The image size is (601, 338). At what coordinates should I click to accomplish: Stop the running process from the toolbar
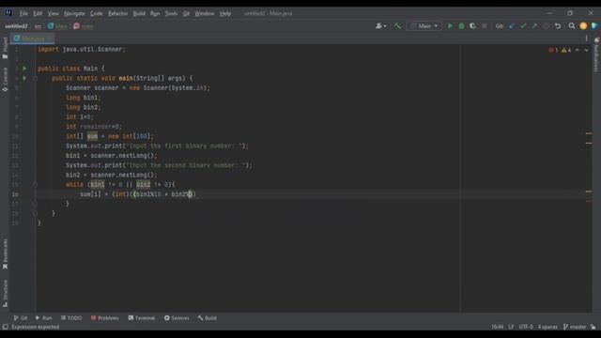click(485, 26)
